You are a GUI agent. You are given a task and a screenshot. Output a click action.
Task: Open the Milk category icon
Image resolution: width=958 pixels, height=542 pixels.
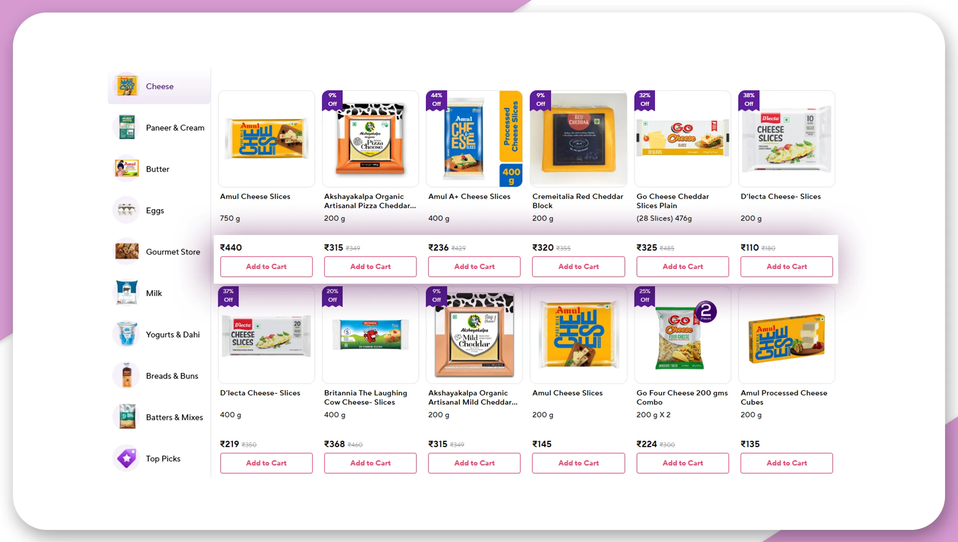point(126,293)
